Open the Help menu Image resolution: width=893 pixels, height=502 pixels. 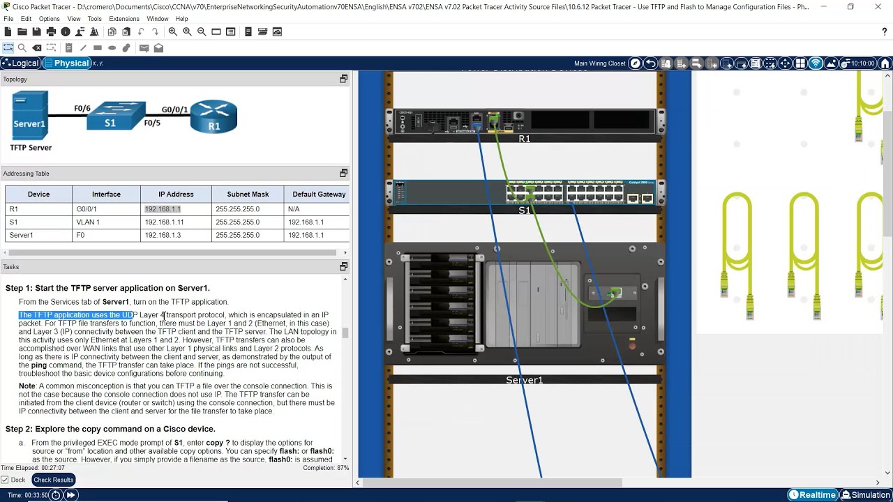(x=182, y=19)
